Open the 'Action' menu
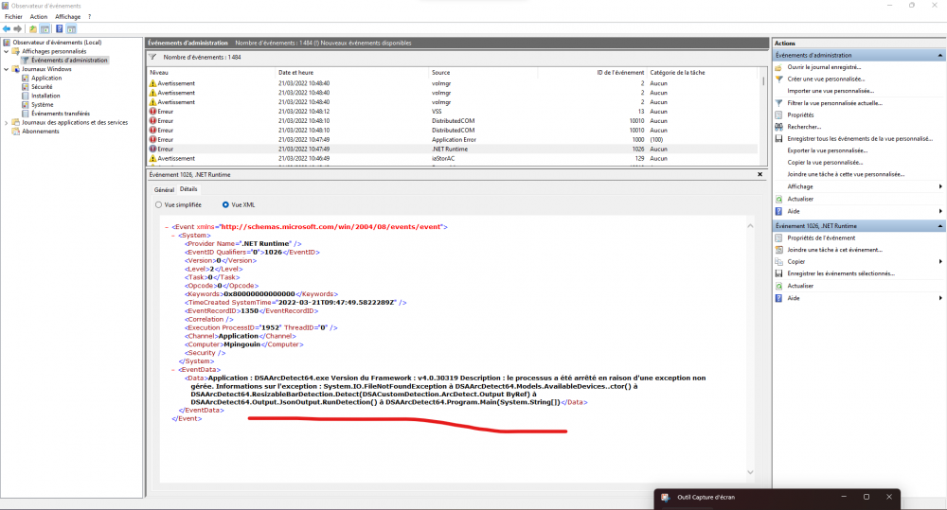The width and height of the screenshot is (947, 510). [38, 16]
